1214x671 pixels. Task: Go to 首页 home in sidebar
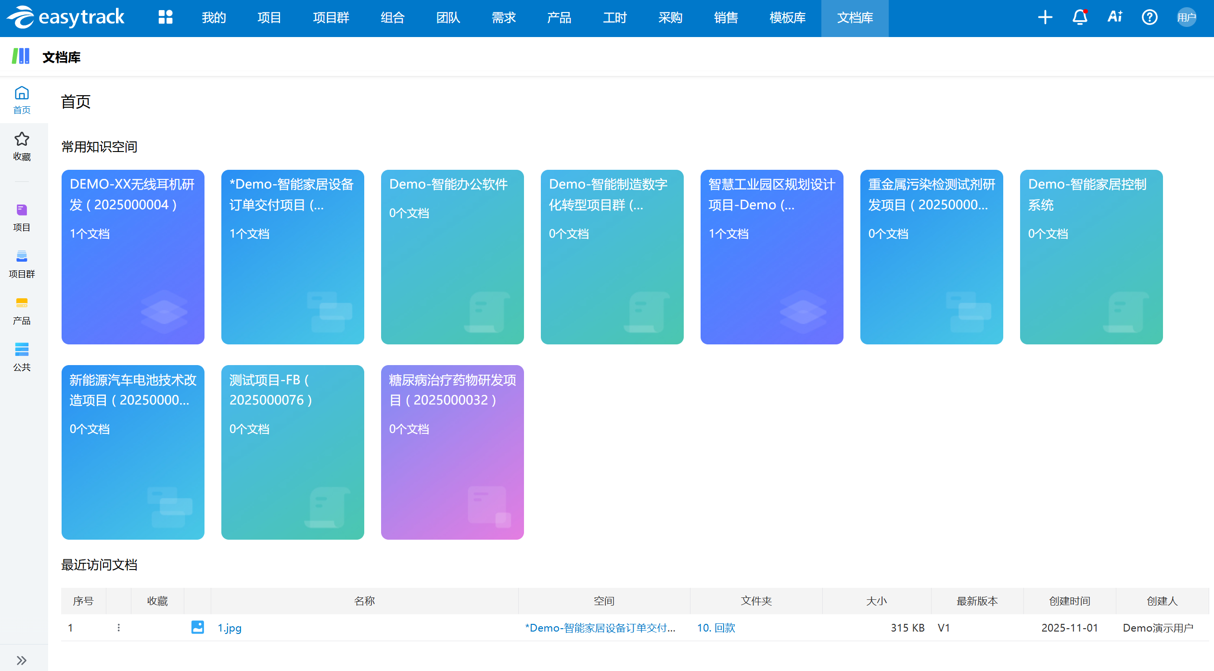[x=22, y=100]
